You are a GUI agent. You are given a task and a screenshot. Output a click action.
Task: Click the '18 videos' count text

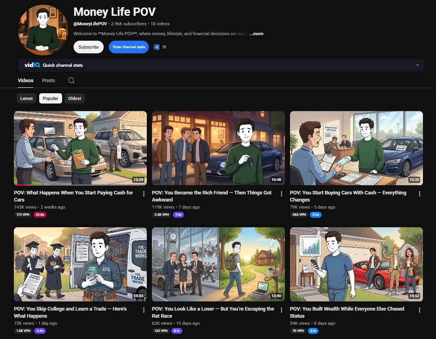pos(160,24)
